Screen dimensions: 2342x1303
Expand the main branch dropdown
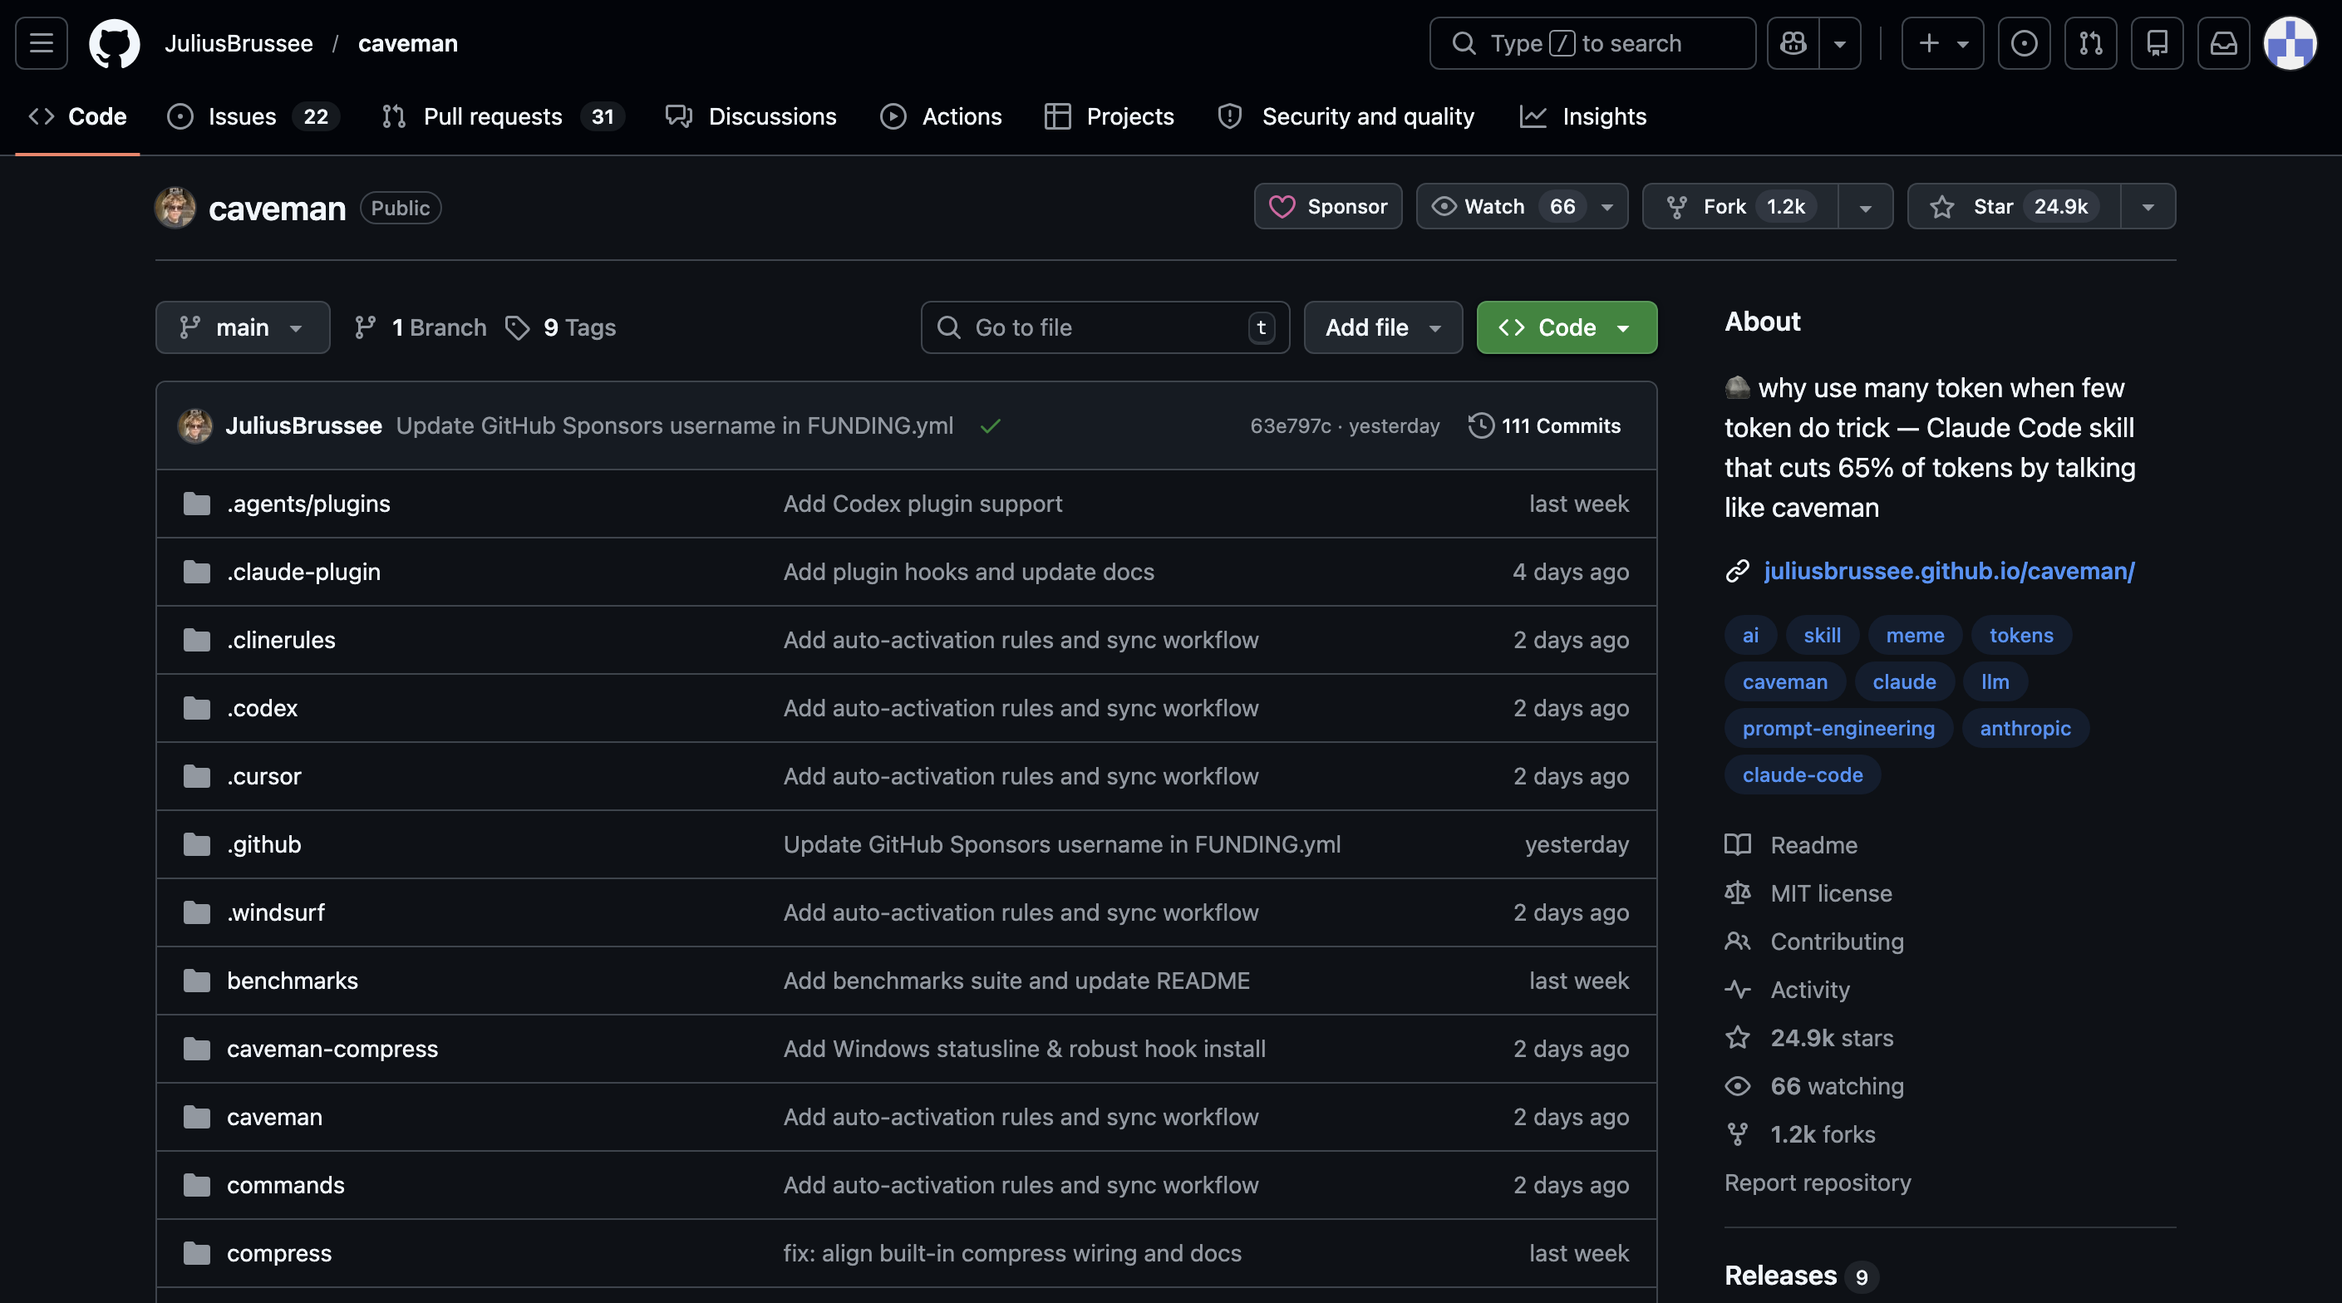pos(242,327)
